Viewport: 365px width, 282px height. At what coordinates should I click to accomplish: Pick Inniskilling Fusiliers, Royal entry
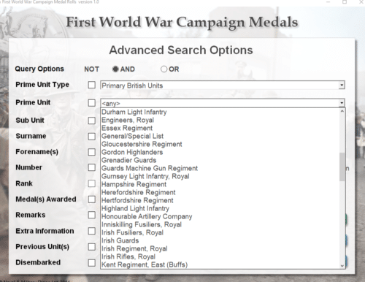click(220, 224)
